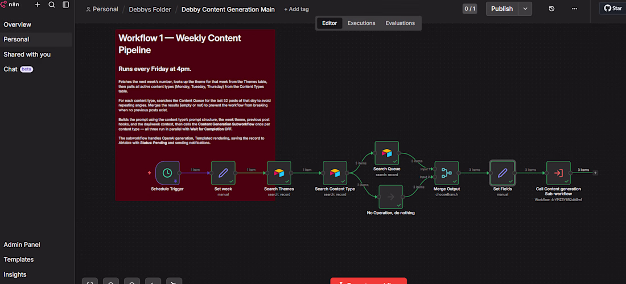Open the three-dot workflow options menu
Screen dimensions: 626x284
[575, 9]
